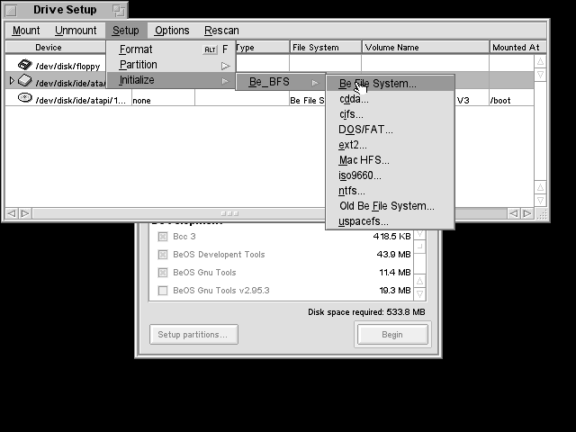Open the Initialize submenu item

click(171, 80)
